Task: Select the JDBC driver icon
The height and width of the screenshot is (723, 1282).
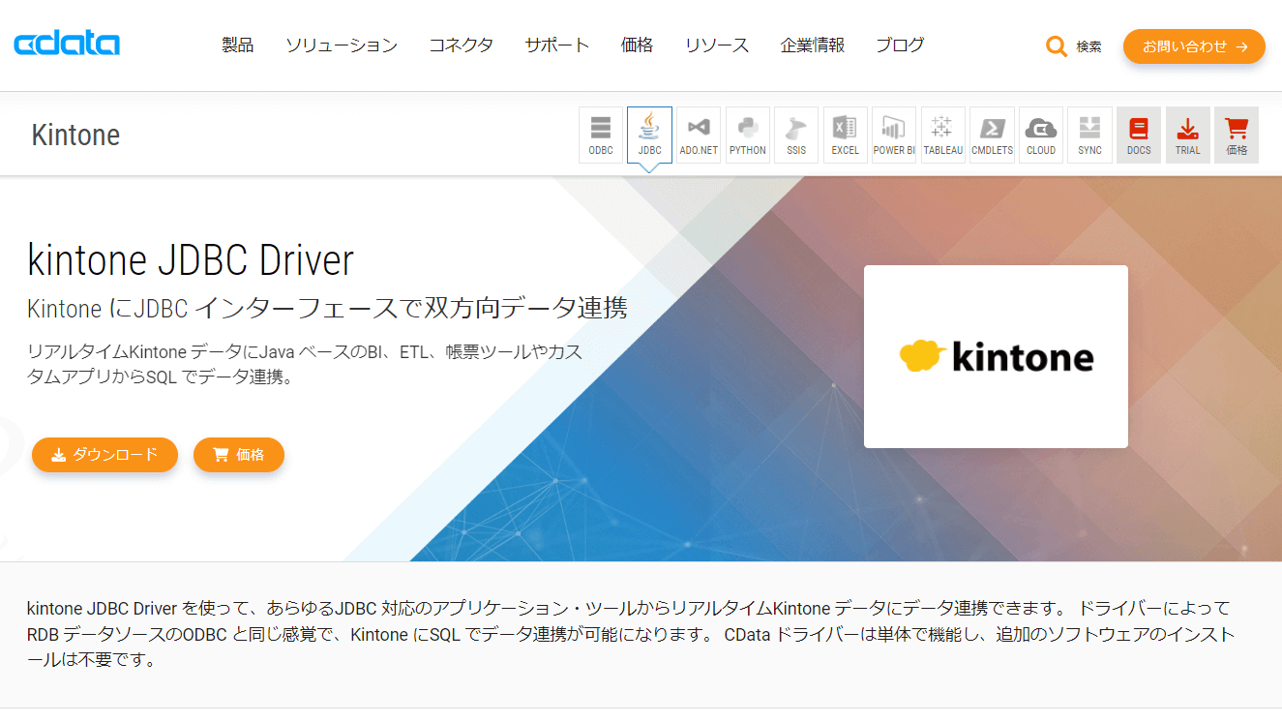Action: click(x=649, y=135)
